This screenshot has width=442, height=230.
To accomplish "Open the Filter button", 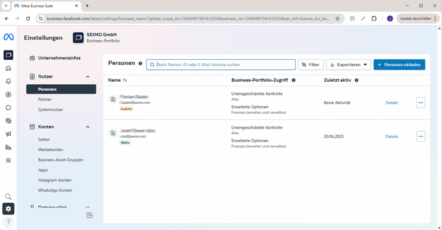I will [x=311, y=64].
